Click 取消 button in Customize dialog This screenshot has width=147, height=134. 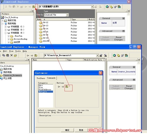pyautogui.click(x=81, y=130)
